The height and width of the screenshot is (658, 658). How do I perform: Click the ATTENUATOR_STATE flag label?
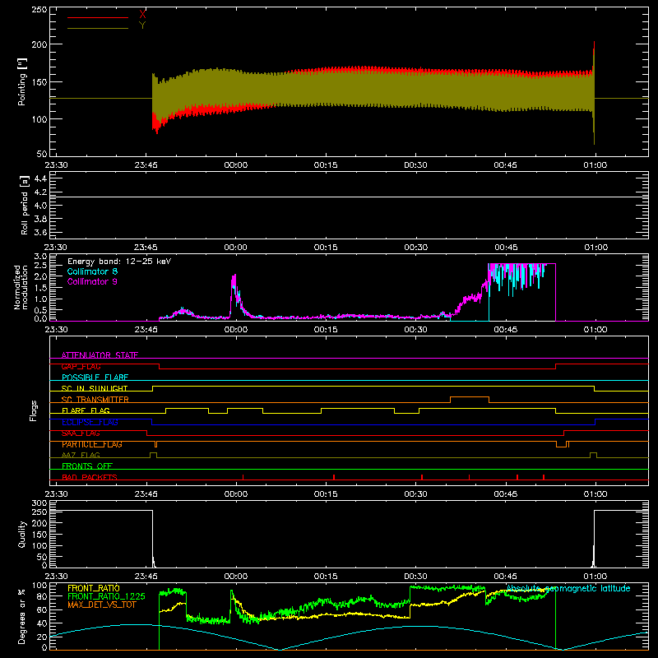(100, 355)
